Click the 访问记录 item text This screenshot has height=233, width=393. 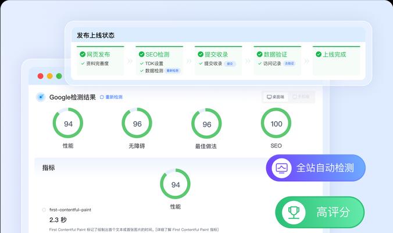[272, 63]
